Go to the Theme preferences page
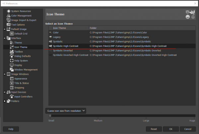199x134 pixels. pyautogui.click(x=18, y=43)
